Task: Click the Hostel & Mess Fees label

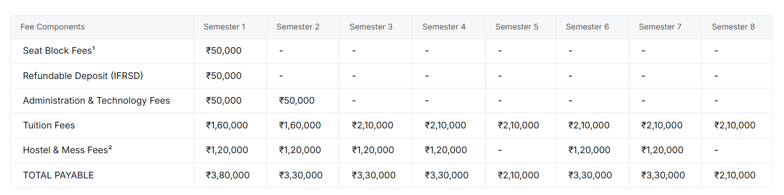Action: click(67, 150)
